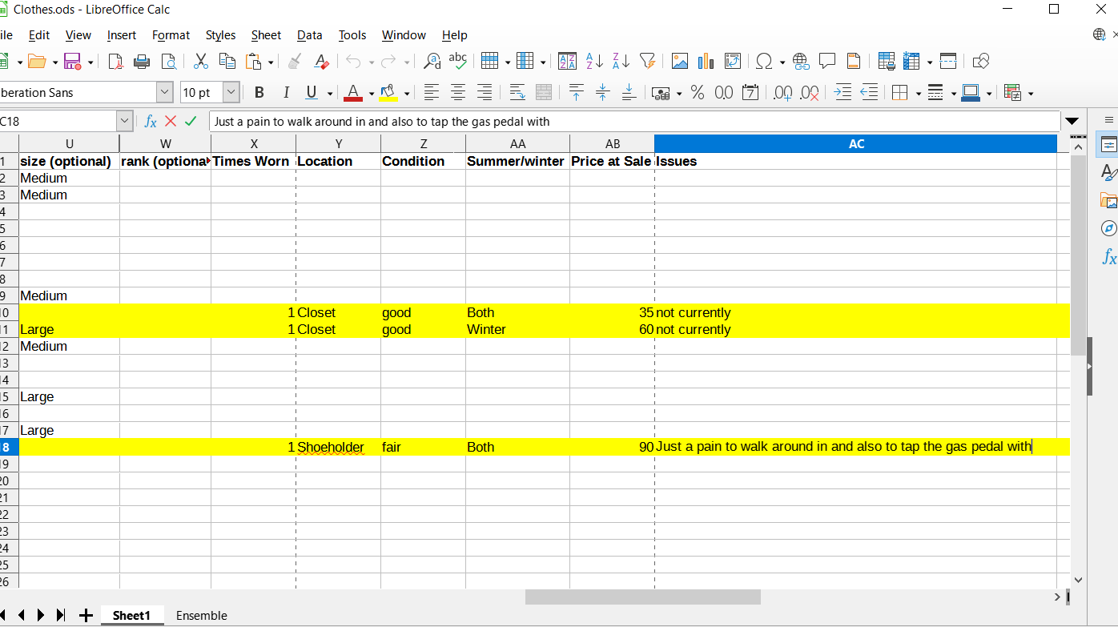
Task: Insert a comment
Action: click(x=827, y=61)
